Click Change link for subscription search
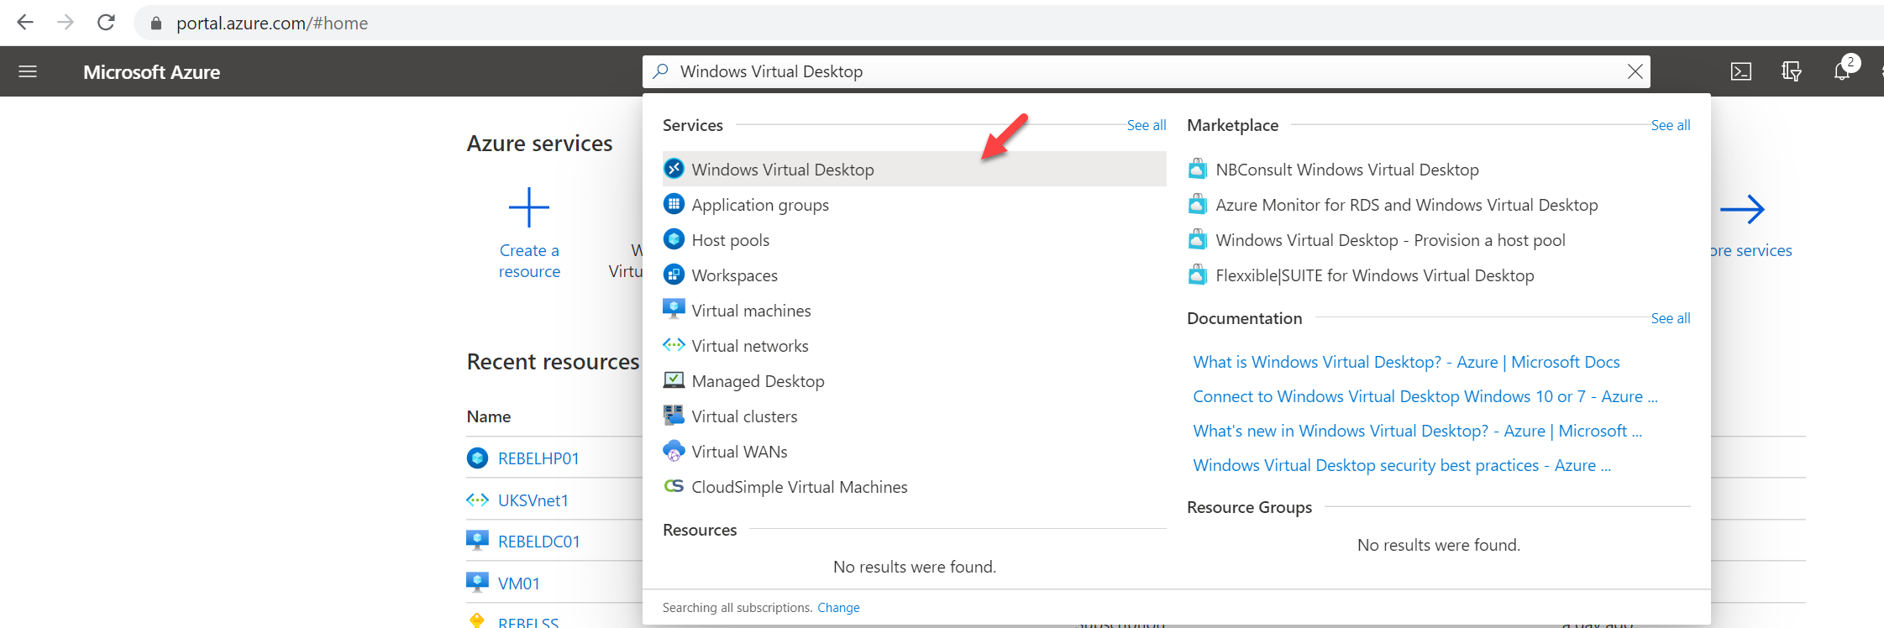The width and height of the screenshot is (1884, 628). [838, 608]
